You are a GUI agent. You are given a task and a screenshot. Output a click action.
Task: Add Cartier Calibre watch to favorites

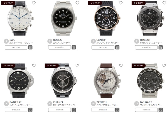121,3
